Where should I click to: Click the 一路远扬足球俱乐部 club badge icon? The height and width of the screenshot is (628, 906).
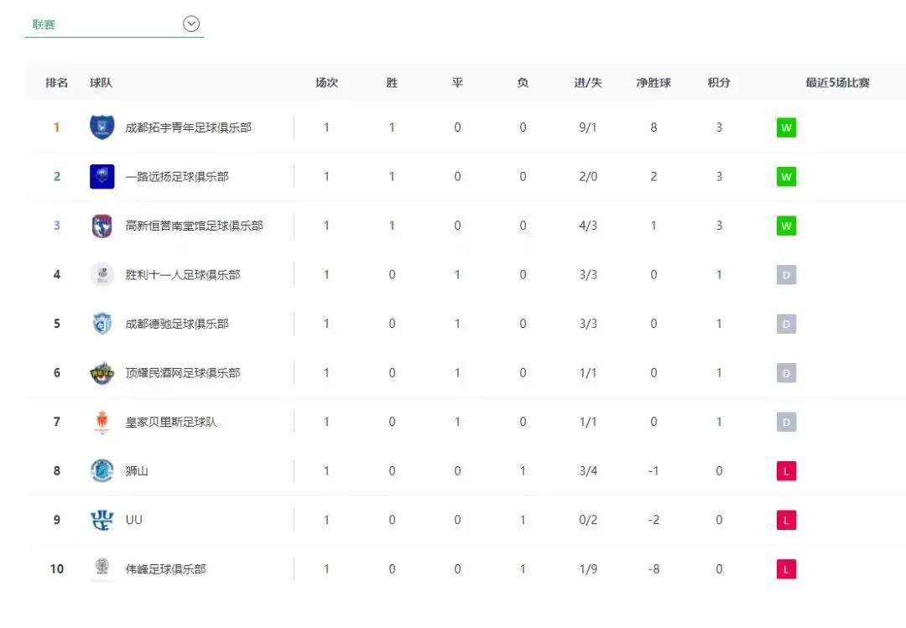[102, 177]
